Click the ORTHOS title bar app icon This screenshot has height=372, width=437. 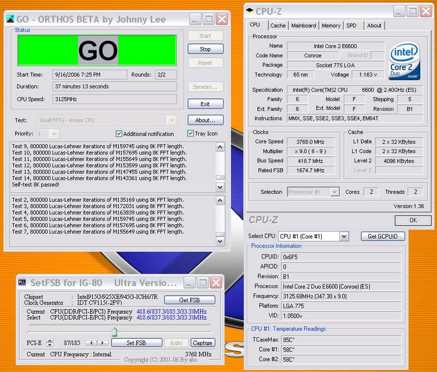pyautogui.click(x=10, y=19)
